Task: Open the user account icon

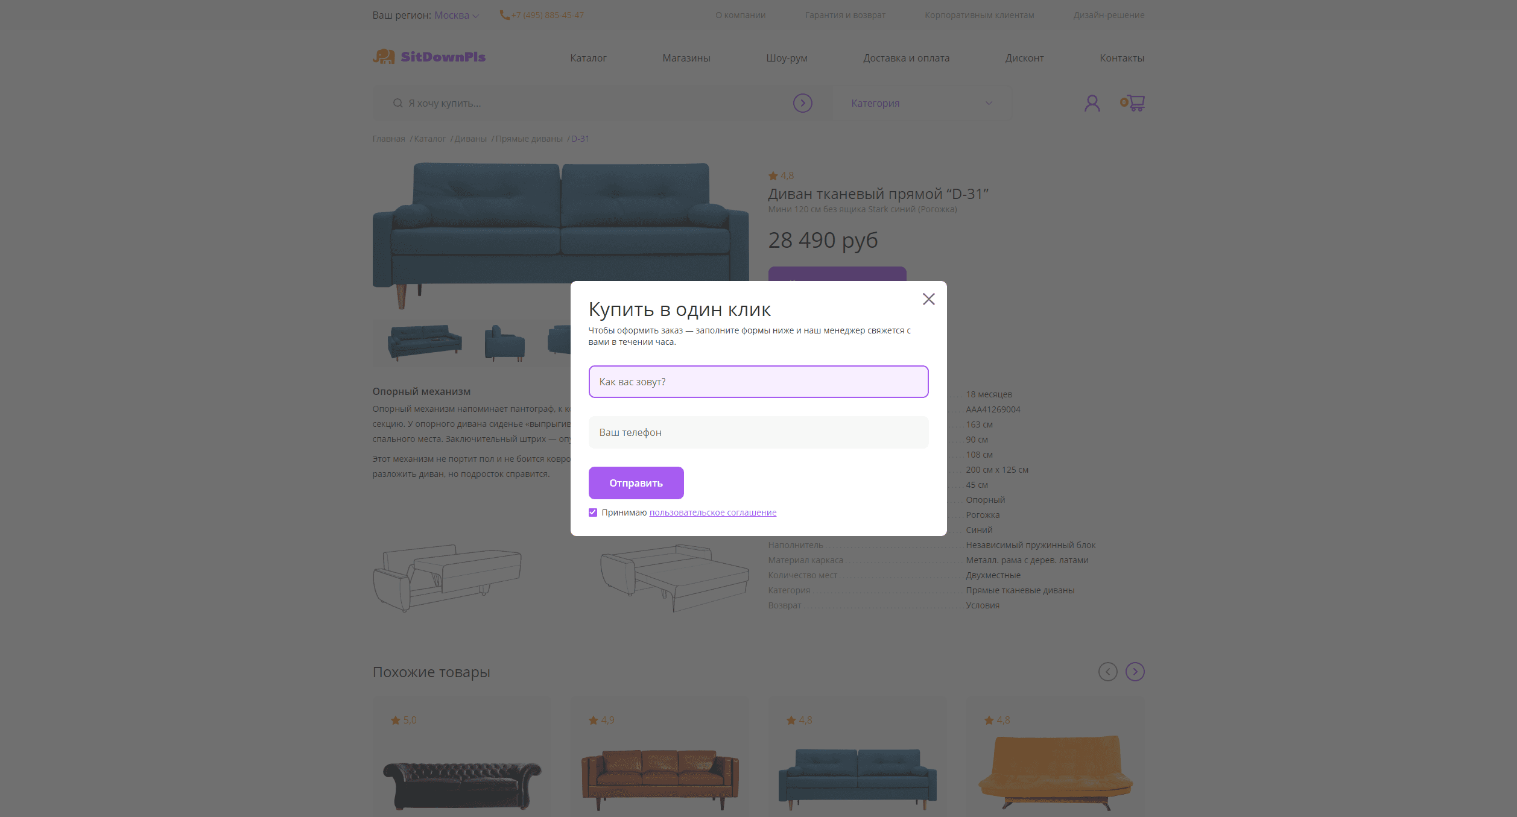Action: point(1092,103)
